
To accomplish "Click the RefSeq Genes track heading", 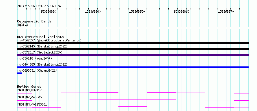I will (x=29, y=87).
